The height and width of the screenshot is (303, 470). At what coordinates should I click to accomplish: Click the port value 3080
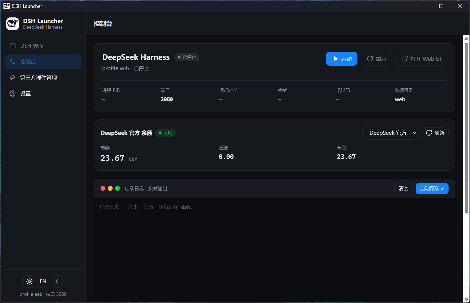(x=167, y=99)
